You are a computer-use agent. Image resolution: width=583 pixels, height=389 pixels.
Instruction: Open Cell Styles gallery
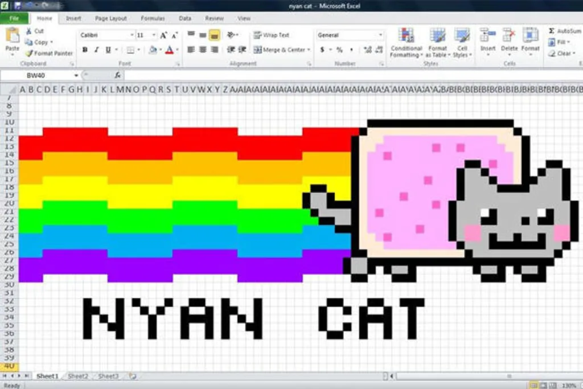click(462, 43)
